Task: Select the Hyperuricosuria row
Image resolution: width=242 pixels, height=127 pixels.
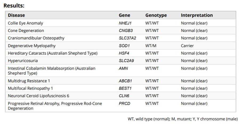Action: [120, 61]
